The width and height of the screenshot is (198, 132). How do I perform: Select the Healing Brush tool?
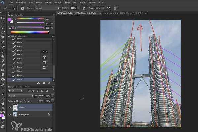tap(3, 47)
